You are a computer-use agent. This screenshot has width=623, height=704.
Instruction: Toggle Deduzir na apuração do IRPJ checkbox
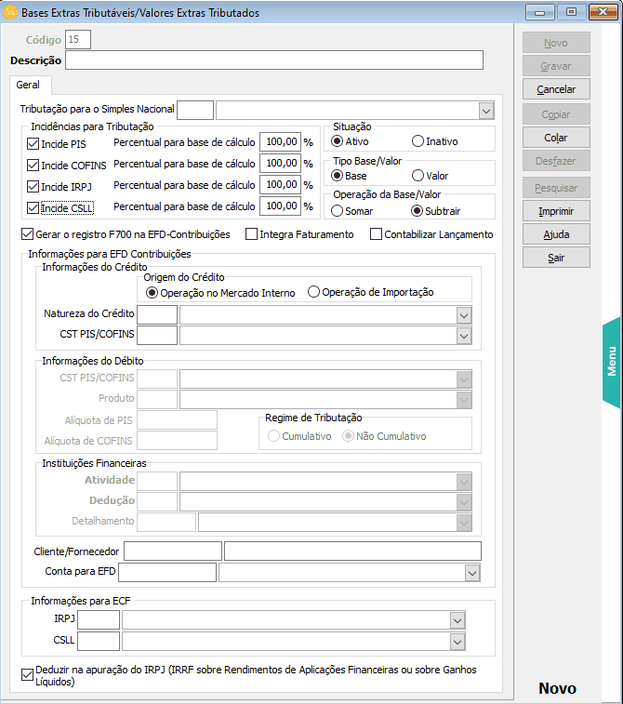(26, 673)
